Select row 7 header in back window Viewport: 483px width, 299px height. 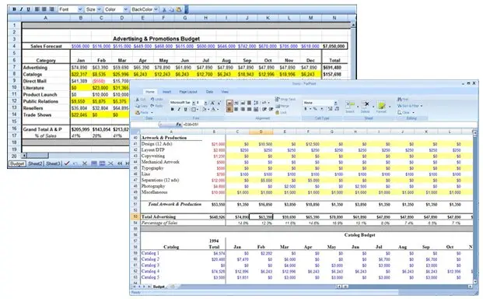14,67
